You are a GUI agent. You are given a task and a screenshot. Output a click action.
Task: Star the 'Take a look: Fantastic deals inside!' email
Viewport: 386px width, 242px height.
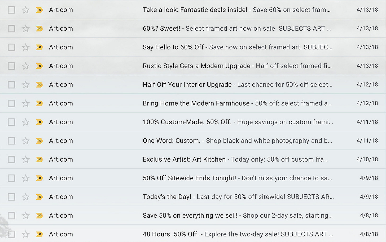25,10
